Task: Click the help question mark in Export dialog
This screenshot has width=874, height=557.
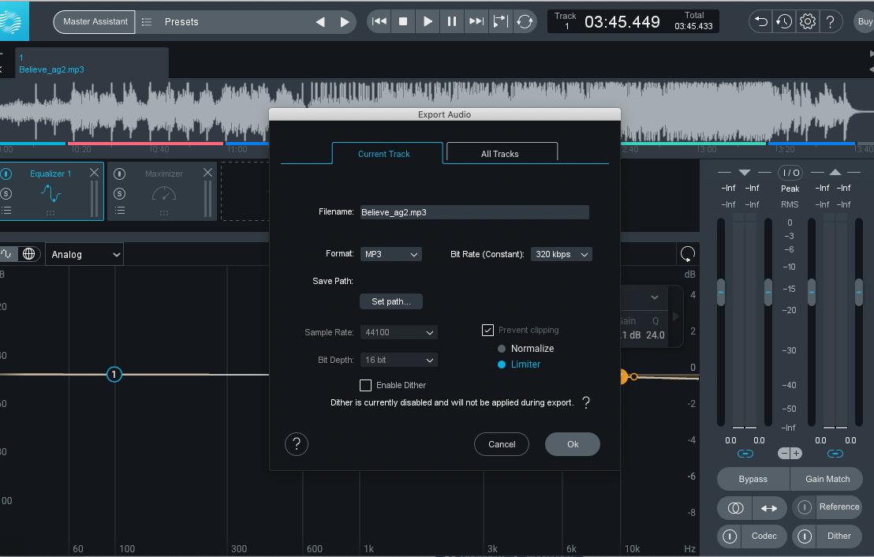Action: click(297, 444)
